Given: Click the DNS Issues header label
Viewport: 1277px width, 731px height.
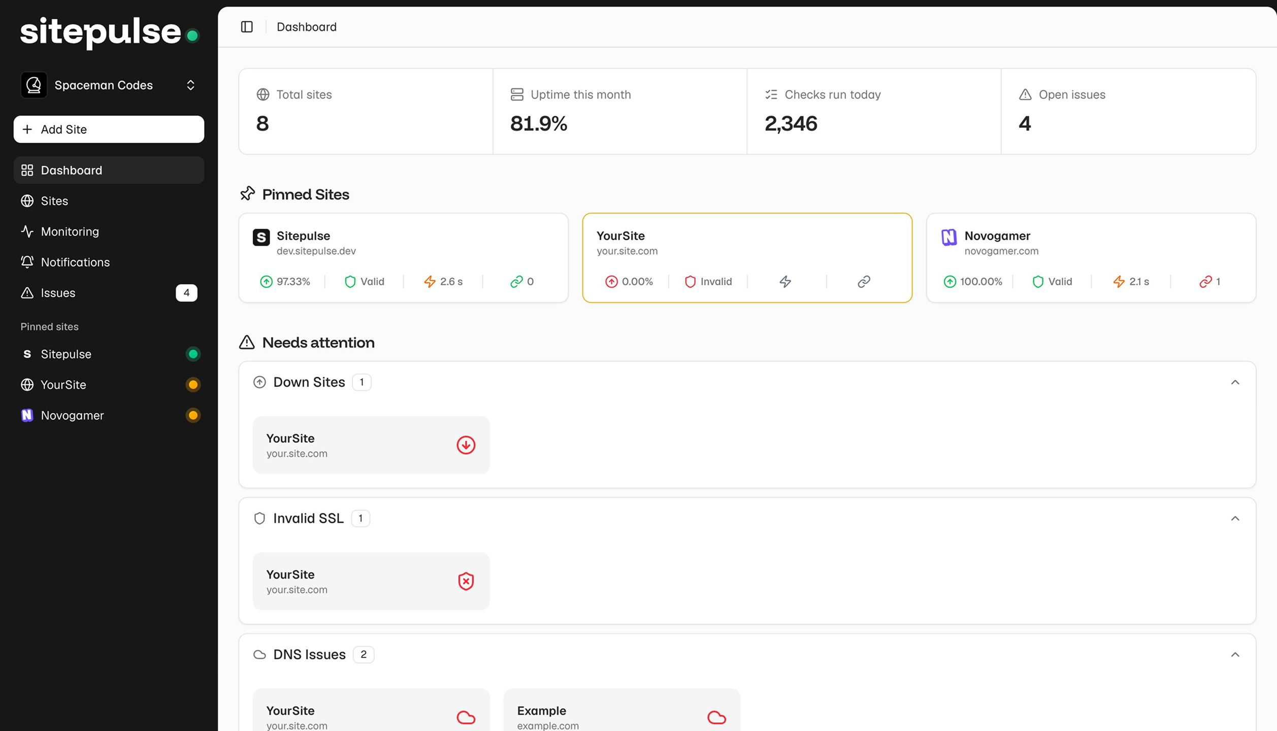Looking at the screenshot, I should 309,654.
